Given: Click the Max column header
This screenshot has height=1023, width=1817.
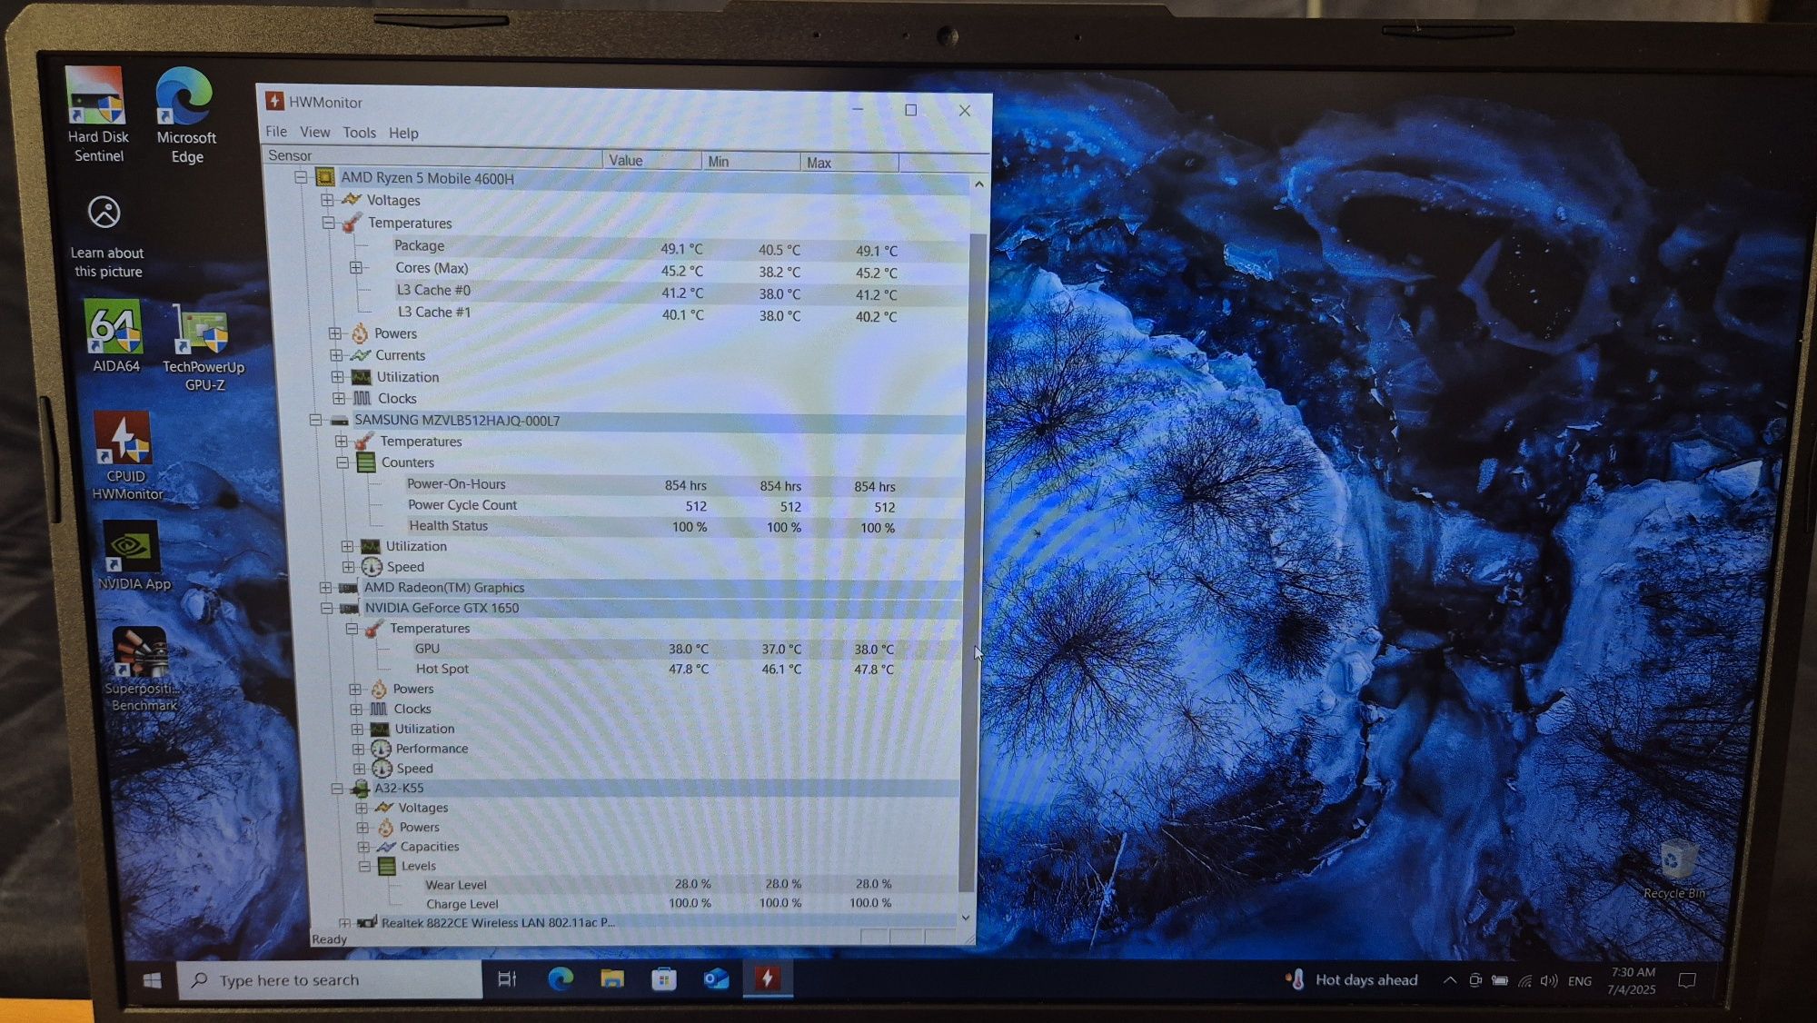Looking at the screenshot, I should pyautogui.click(x=849, y=163).
